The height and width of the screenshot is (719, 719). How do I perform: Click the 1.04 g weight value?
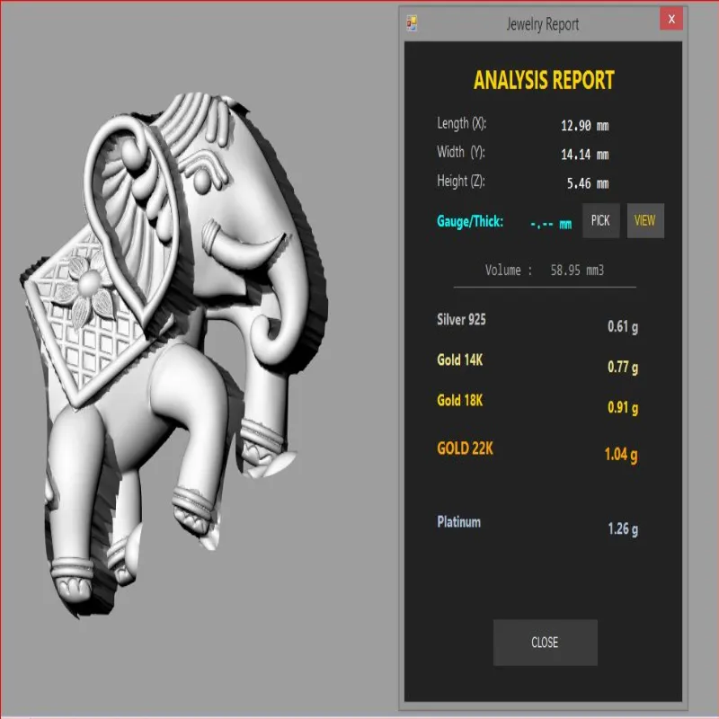pyautogui.click(x=621, y=455)
